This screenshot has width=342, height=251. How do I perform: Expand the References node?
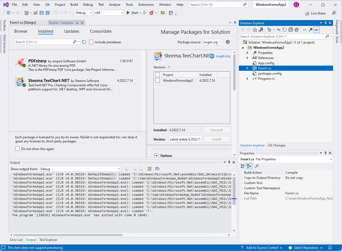pyautogui.click(x=247, y=58)
